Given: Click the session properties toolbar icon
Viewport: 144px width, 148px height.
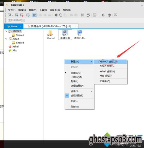Looking at the screenshot, I should [x=28, y=15].
